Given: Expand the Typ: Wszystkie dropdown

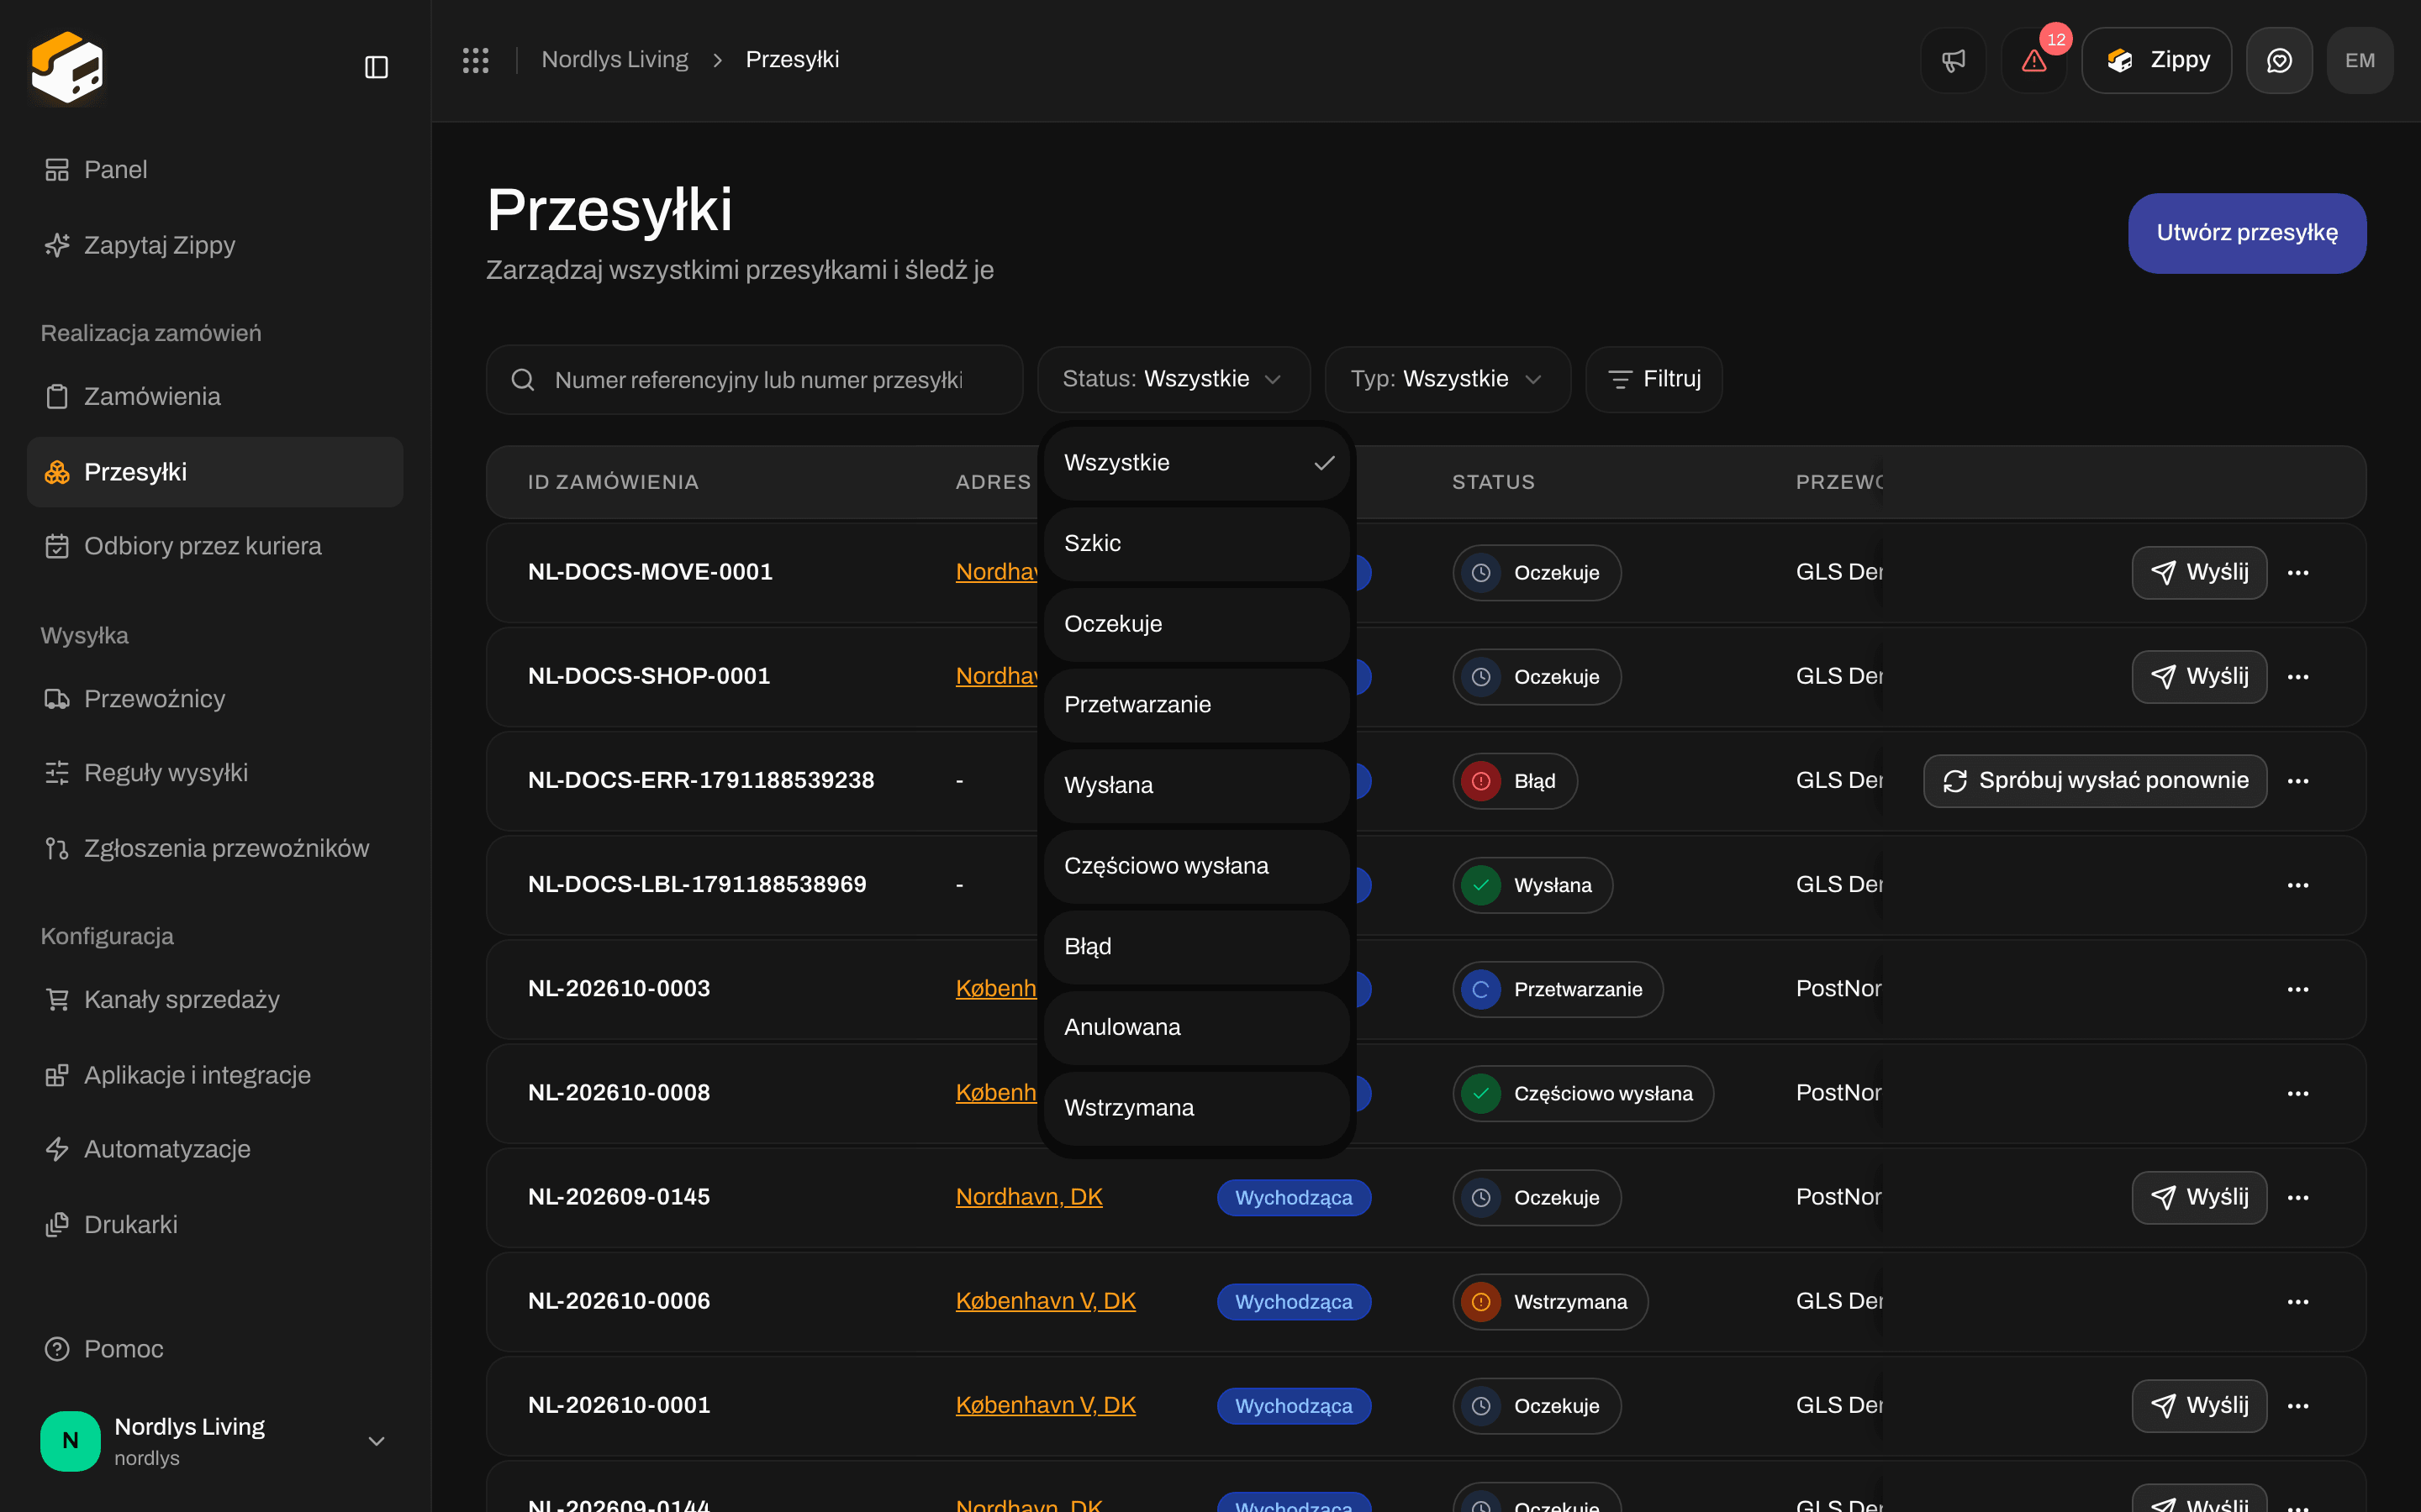Looking at the screenshot, I should [x=1448, y=379].
